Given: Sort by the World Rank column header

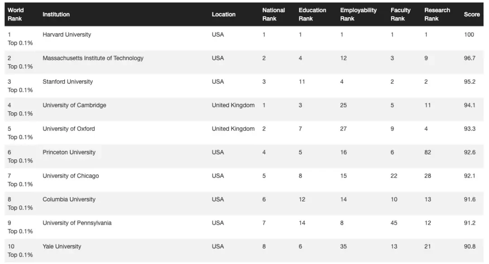Looking at the screenshot, I should [15, 14].
